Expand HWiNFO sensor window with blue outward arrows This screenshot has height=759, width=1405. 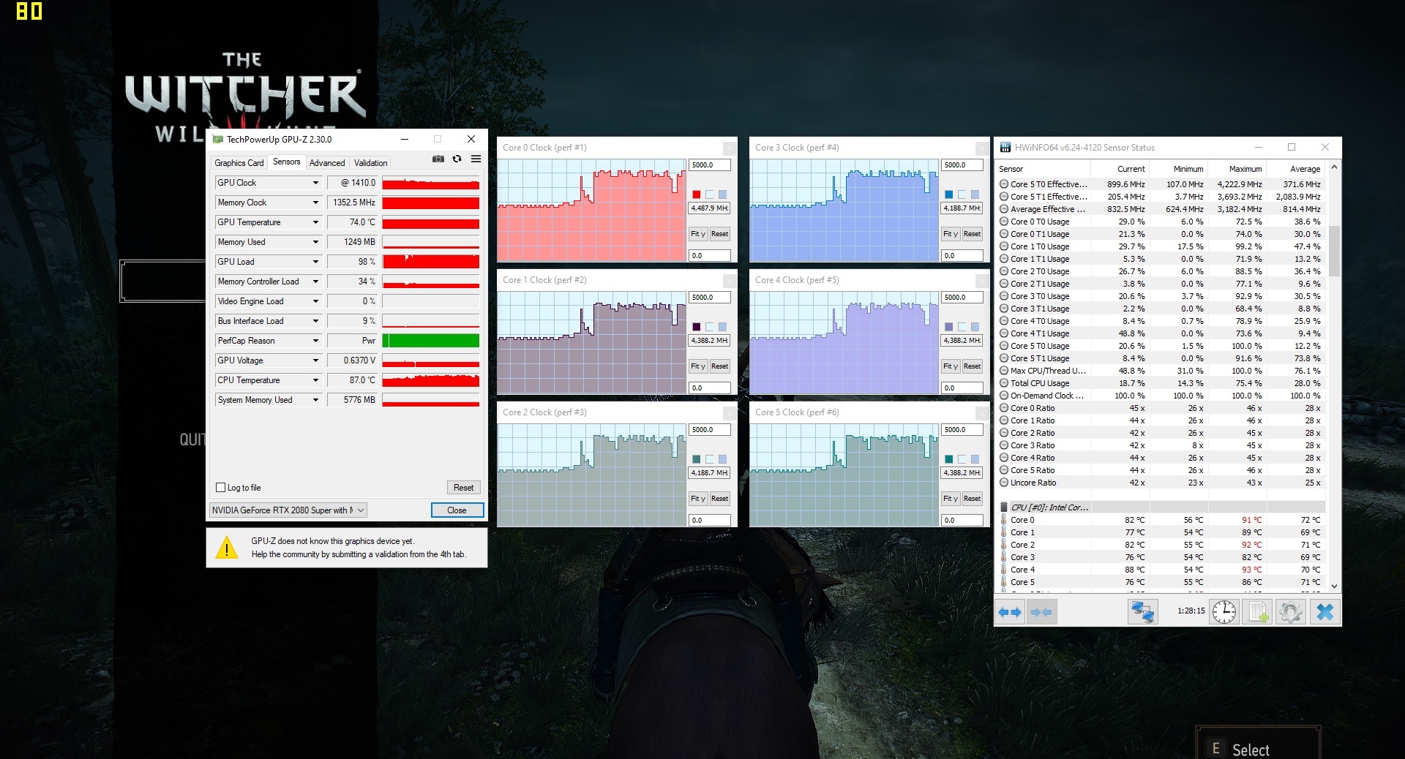pos(1010,612)
